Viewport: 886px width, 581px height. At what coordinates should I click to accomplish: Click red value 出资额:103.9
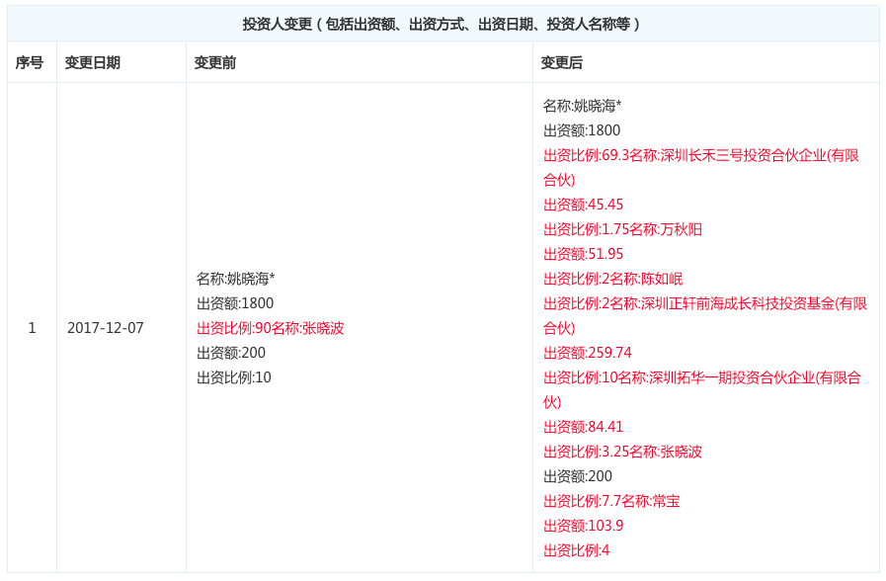pos(584,526)
